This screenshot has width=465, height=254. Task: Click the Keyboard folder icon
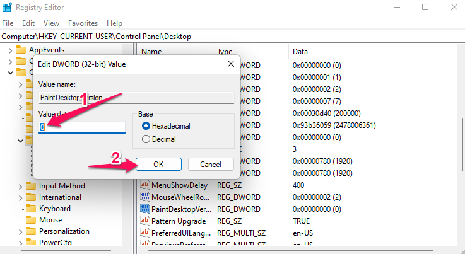point(30,209)
